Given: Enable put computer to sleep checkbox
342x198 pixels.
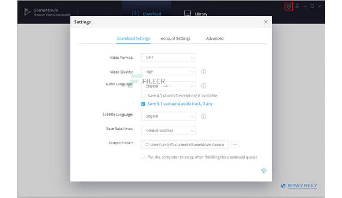Looking at the screenshot, I should pyautogui.click(x=143, y=157).
